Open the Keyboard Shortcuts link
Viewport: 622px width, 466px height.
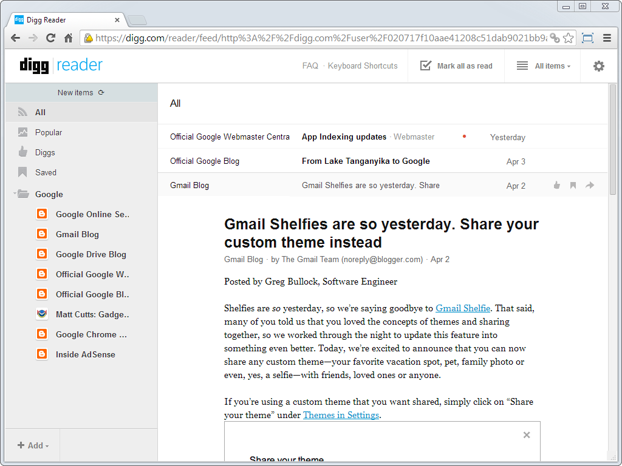pos(363,66)
